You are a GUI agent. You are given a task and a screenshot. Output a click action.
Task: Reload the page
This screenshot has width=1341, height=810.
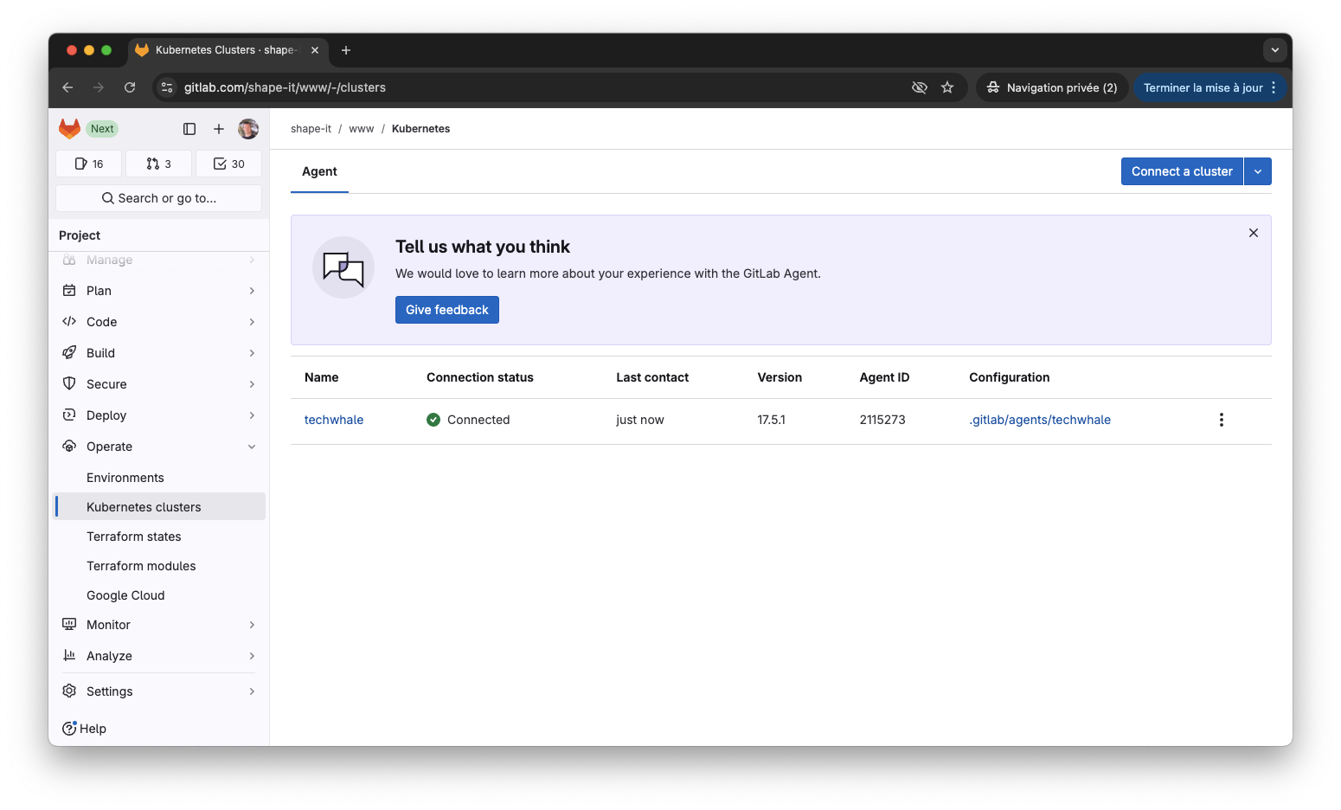tap(130, 87)
